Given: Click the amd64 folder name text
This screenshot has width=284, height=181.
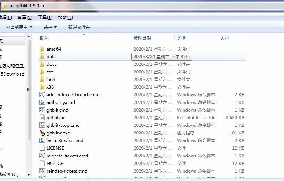Looking at the screenshot, I should coord(54,49).
